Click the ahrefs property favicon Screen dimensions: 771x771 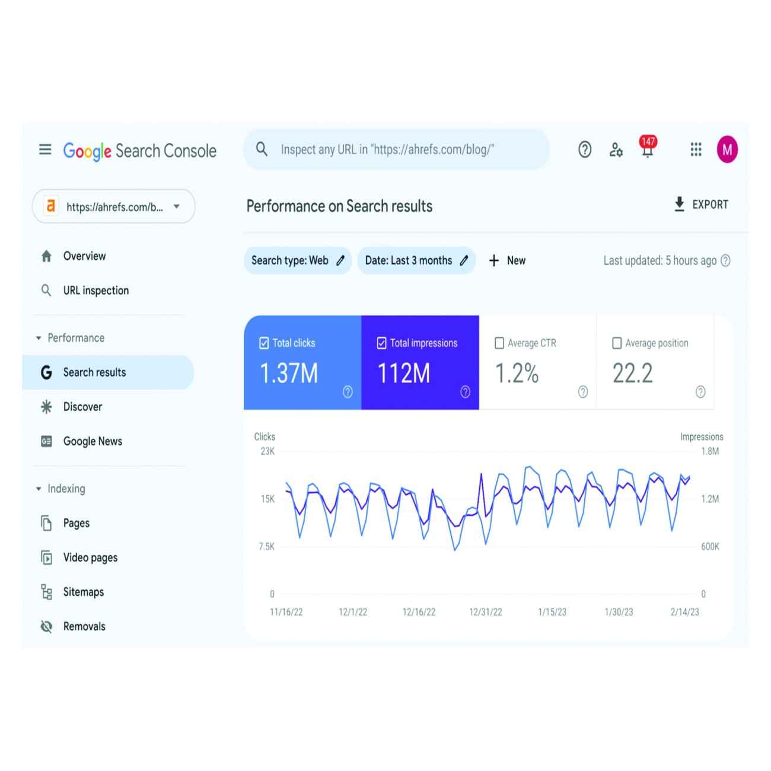coord(51,206)
